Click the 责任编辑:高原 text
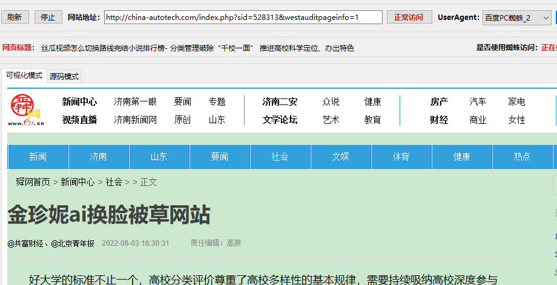Screen dimensions: 557x285 point(216,243)
